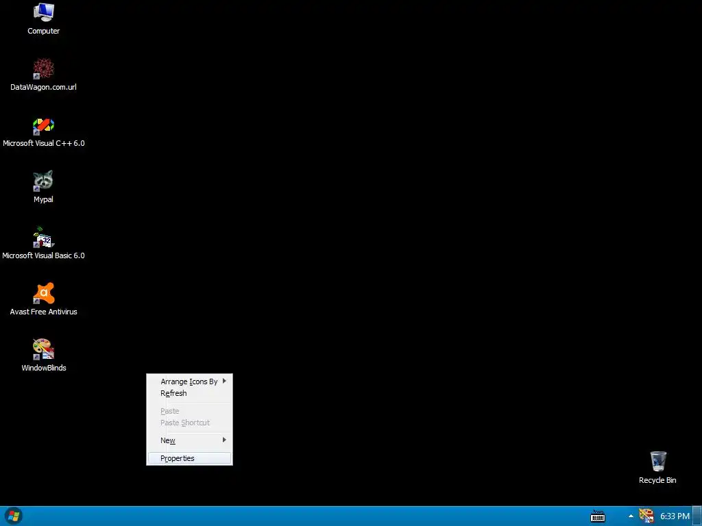This screenshot has width=702, height=526.
Task: Select the Recycle Bin icon
Action: point(658,461)
